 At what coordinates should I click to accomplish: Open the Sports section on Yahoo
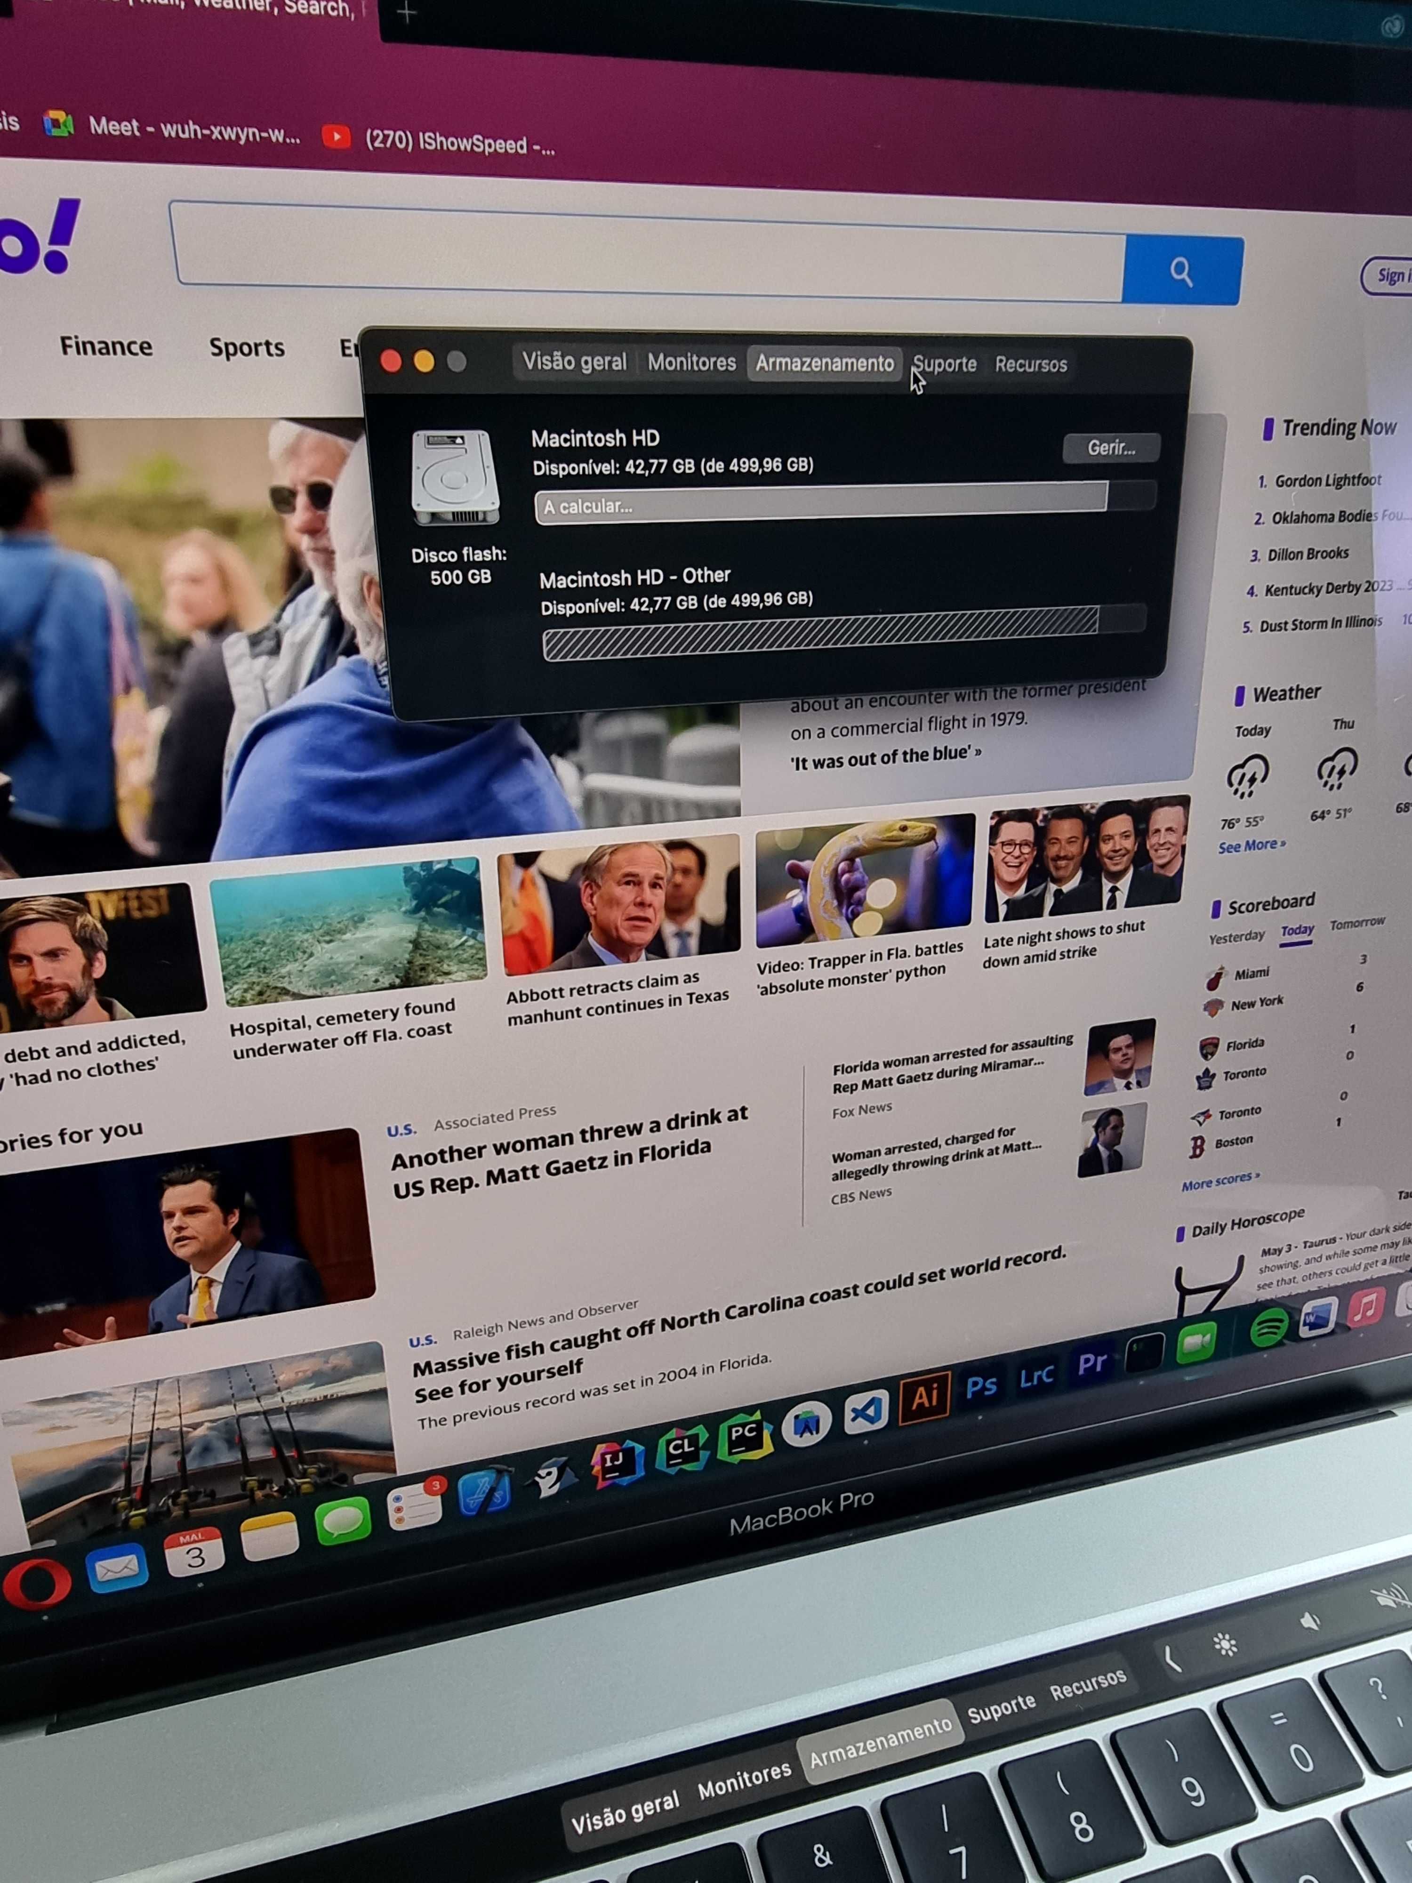247,347
